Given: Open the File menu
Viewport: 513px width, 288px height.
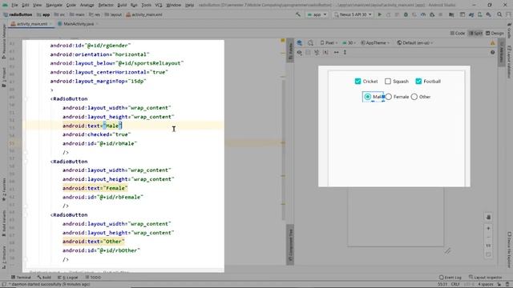Looking at the screenshot, I should coord(14,5).
